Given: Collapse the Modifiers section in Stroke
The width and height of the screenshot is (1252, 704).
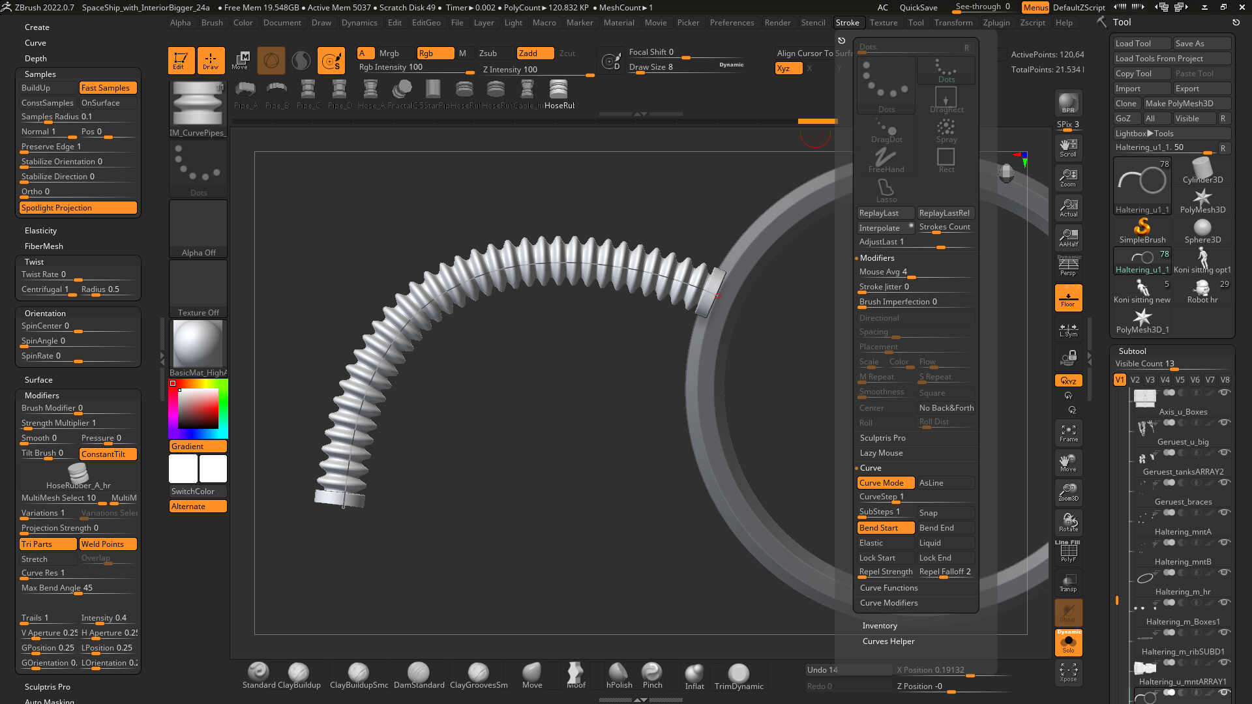Looking at the screenshot, I should pos(876,258).
